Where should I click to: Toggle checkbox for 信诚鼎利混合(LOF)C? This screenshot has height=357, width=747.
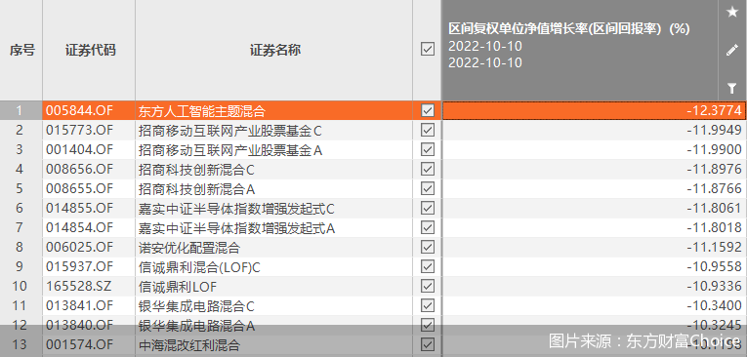(x=428, y=266)
